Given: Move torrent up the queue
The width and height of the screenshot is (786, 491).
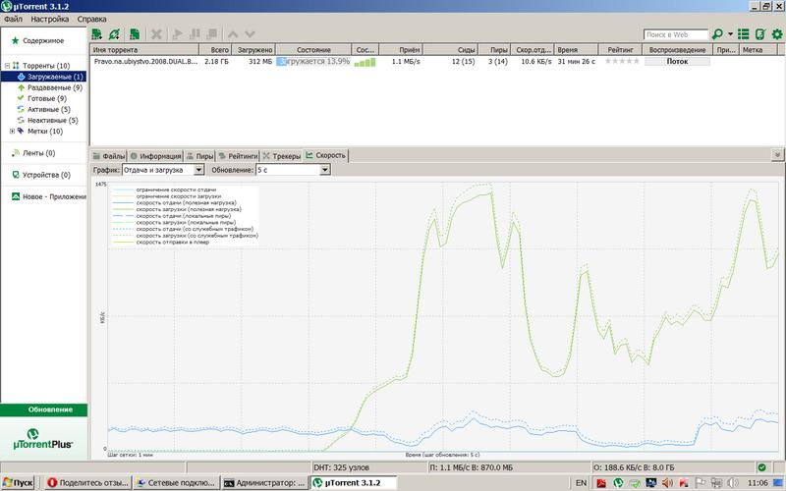Looking at the screenshot, I should [x=233, y=34].
